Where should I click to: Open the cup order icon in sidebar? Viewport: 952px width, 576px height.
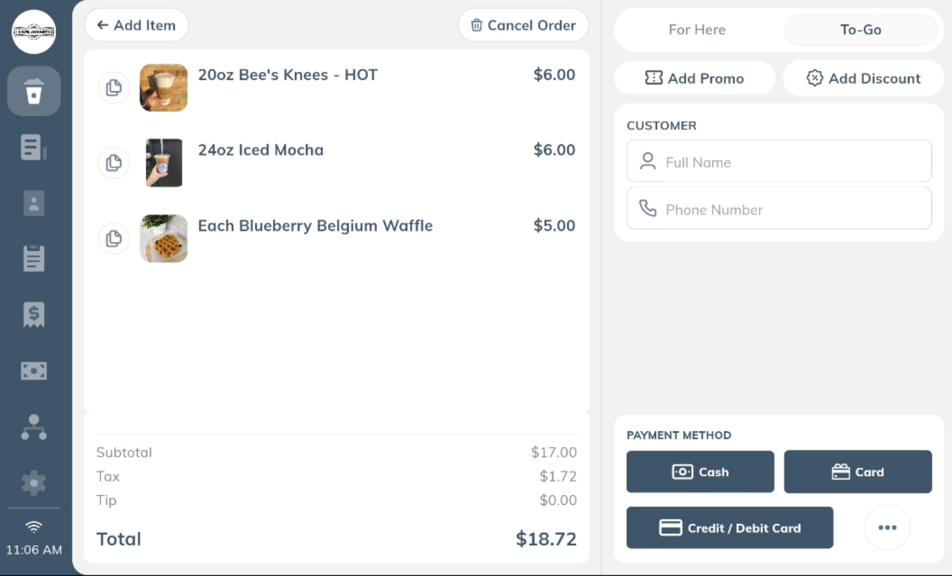point(34,91)
